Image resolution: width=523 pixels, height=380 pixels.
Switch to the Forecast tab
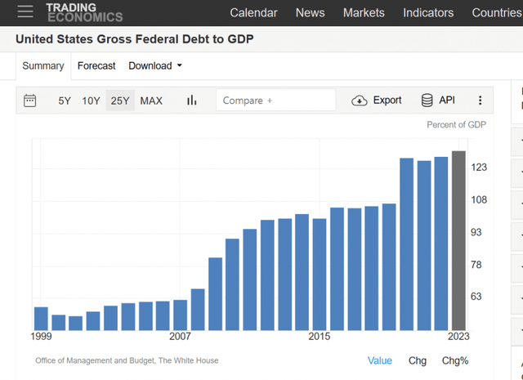[96, 65]
